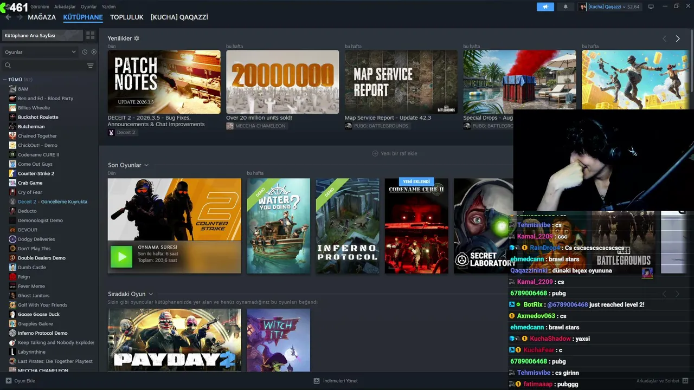Open the Map Service Report thumbnail
The width and height of the screenshot is (694, 390).
point(401,82)
